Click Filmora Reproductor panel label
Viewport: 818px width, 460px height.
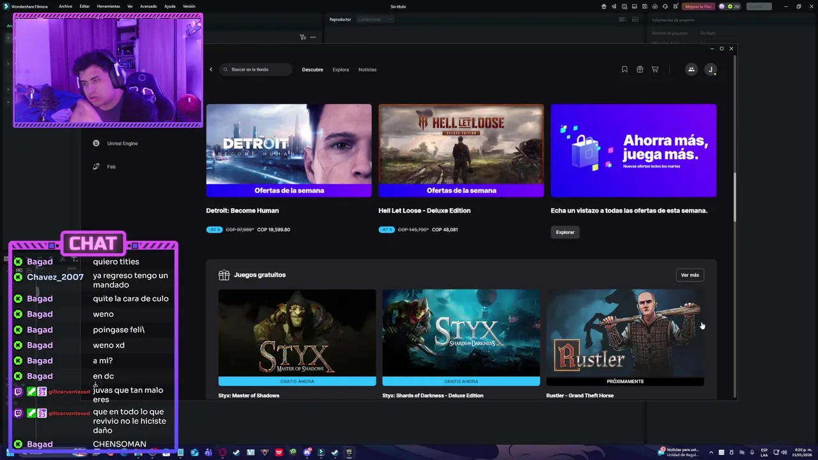coord(340,19)
